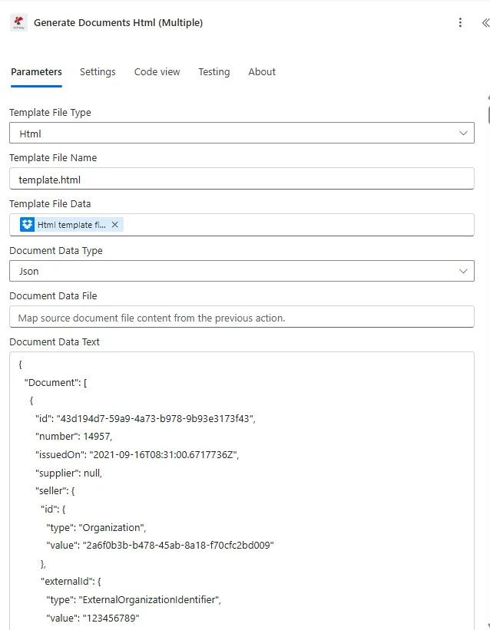This screenshot has height=630, width=490.
Task: Open the action options ellipsis menu
Action: click(460, 23)
